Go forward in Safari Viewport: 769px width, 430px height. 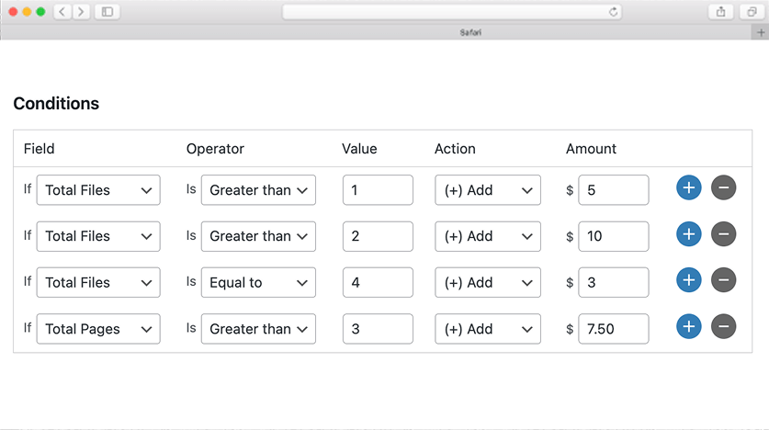click(81, 12)
